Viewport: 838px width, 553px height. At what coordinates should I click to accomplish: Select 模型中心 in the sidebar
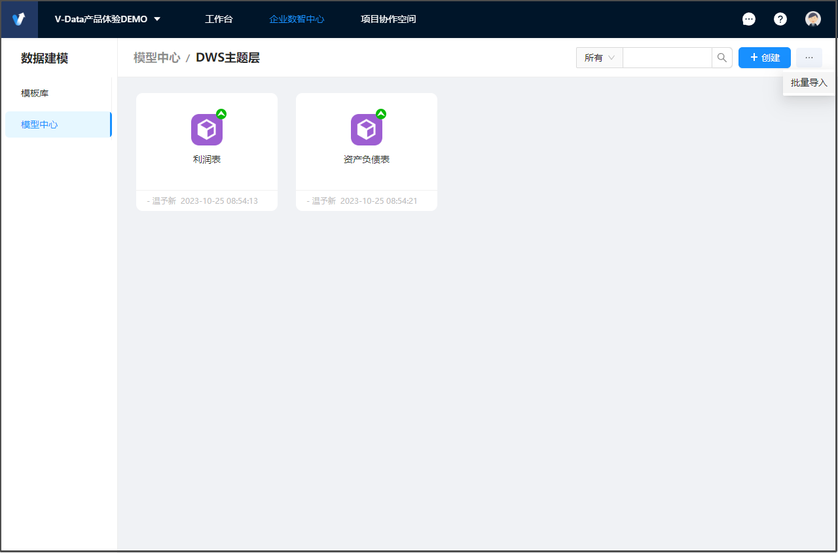(x=39, y=124)
